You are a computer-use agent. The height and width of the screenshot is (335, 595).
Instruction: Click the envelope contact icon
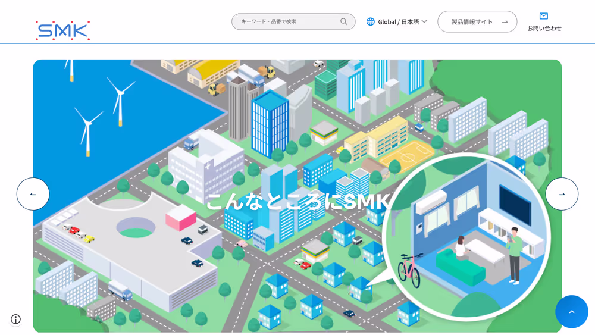(544, 16)
